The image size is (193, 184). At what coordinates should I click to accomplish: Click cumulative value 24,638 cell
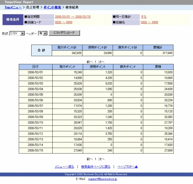(x=158, y=89)
